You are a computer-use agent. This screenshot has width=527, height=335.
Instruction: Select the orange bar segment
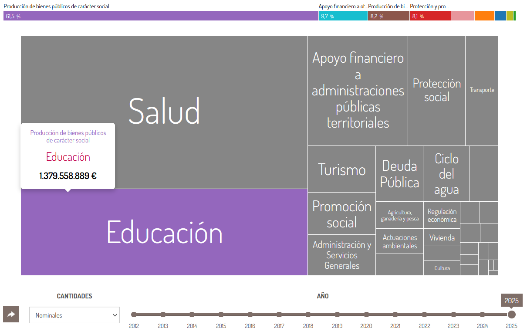pyautogui.click(x=484, y=16)
